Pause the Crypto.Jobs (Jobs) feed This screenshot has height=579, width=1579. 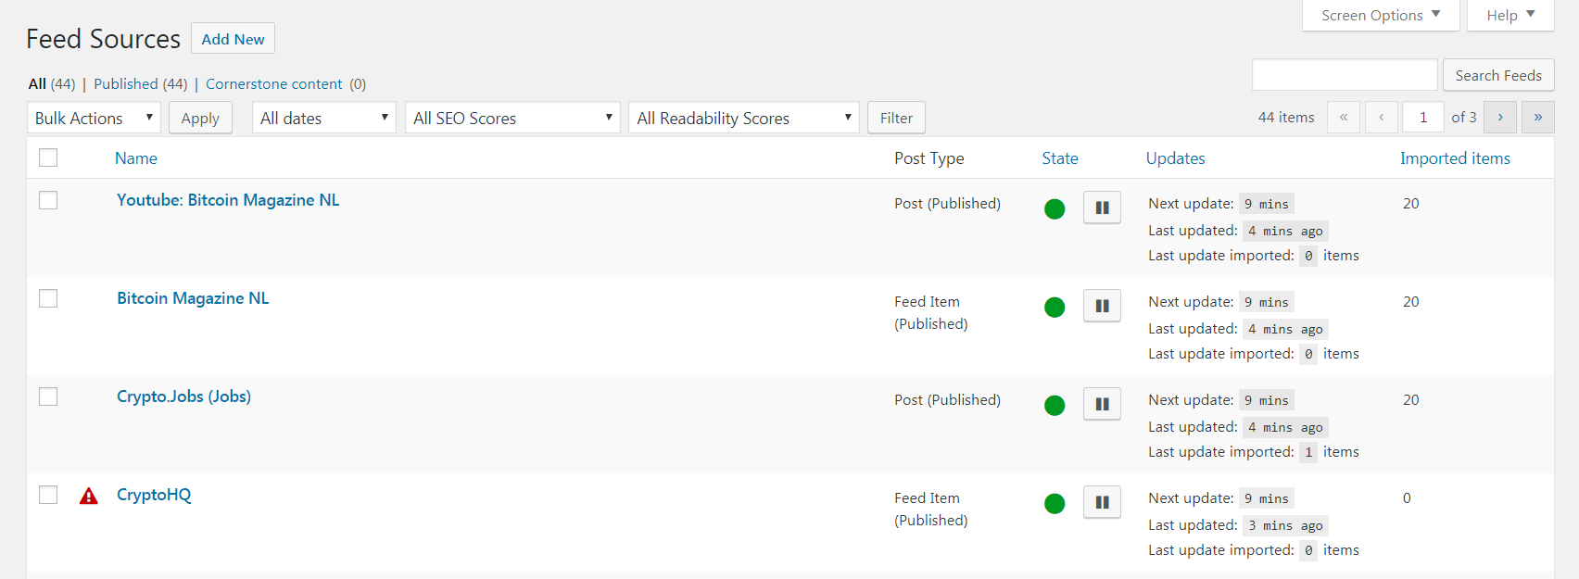(x=1102, y=404)
